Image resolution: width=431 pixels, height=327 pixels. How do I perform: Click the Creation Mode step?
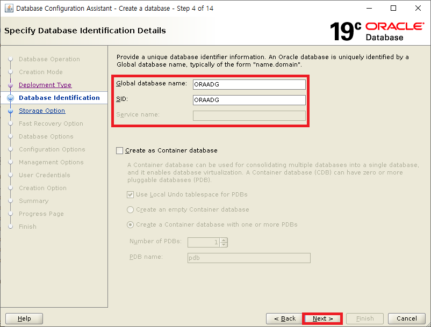tap(41, 72)
